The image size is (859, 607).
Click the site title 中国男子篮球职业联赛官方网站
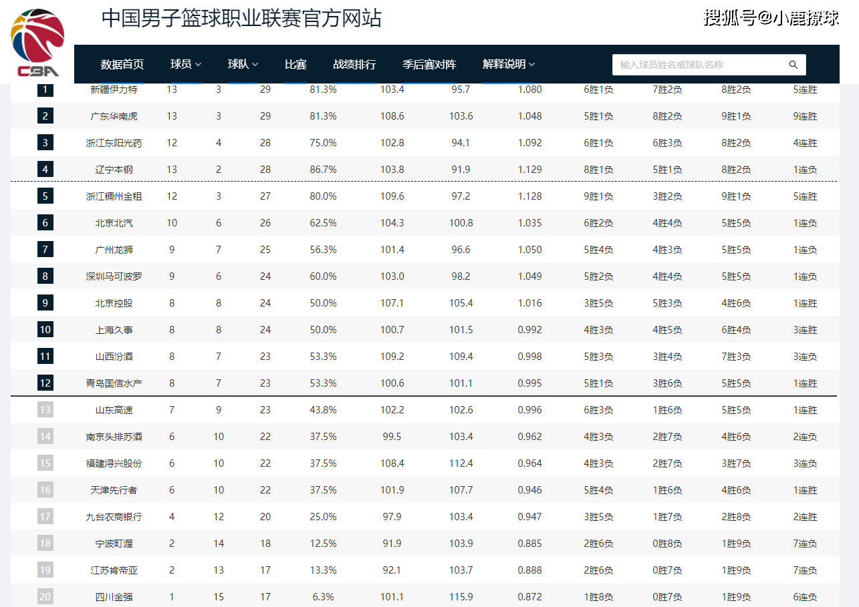241,18
